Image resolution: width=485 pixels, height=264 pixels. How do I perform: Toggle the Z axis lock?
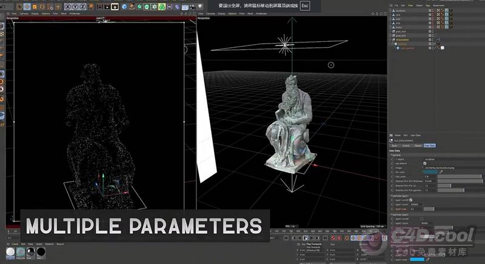pos(82,7)
